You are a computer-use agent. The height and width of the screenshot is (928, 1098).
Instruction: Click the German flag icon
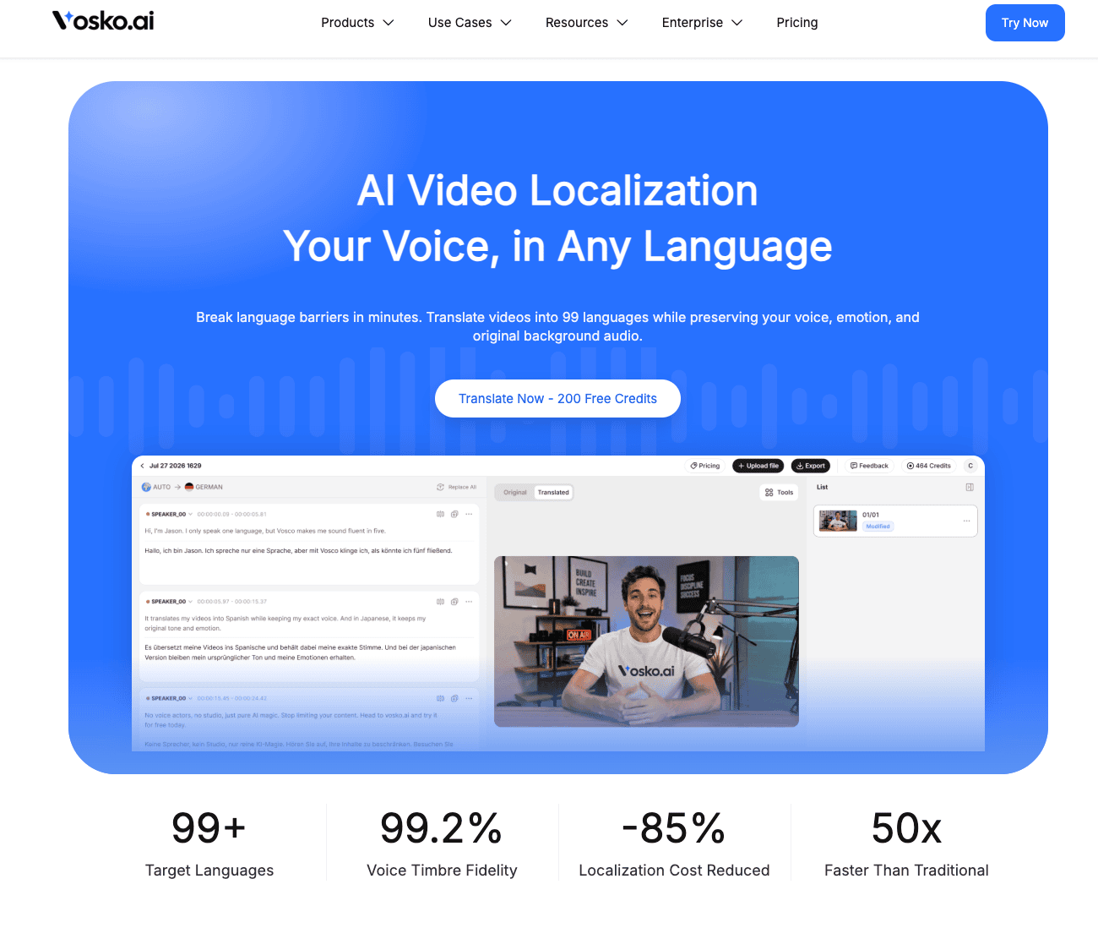coord(189,487)
